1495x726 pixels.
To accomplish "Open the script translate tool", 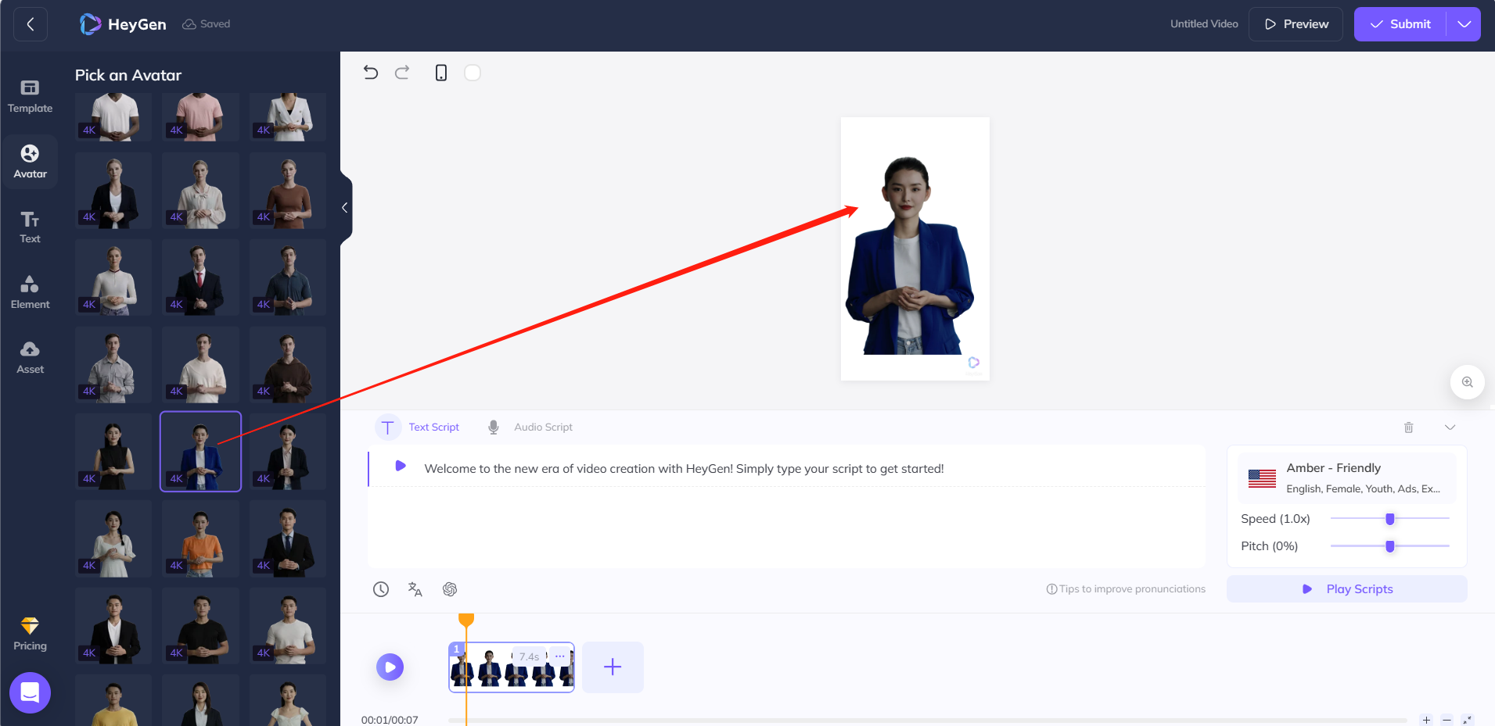I will (x=415, y=589).
